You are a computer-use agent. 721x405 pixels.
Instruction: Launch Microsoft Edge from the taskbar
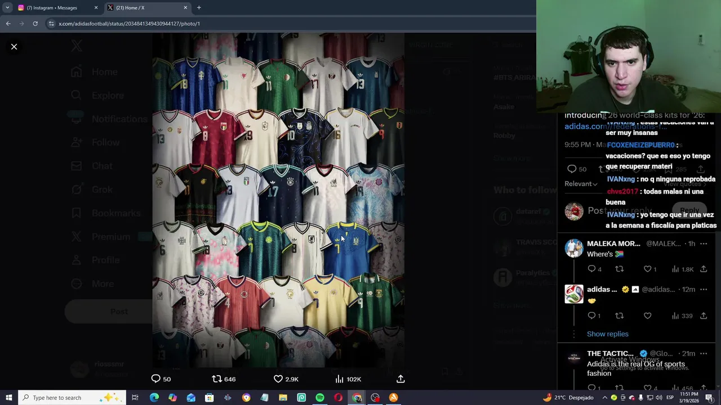coord(154,398)
